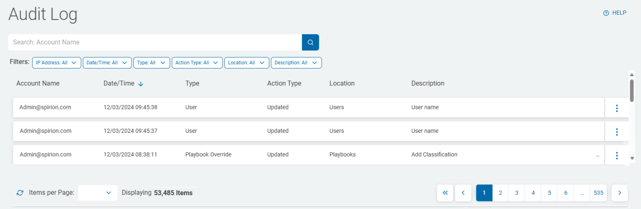Go to page 3 in pagination
The width and height of the screenshot is (641, 209).
tap(517, 193)
